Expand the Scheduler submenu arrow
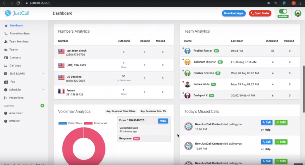The width and height of the screenshot is (305, 165). (x=43, y=90)
